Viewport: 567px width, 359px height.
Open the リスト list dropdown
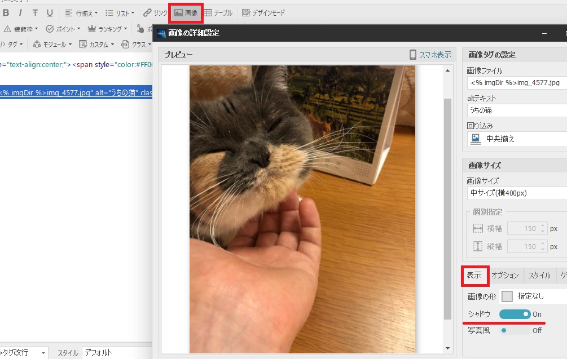coord(120,13)
